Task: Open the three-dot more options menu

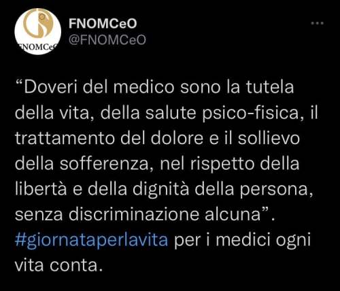Action: pyautogui.click(x=317, y=23)
